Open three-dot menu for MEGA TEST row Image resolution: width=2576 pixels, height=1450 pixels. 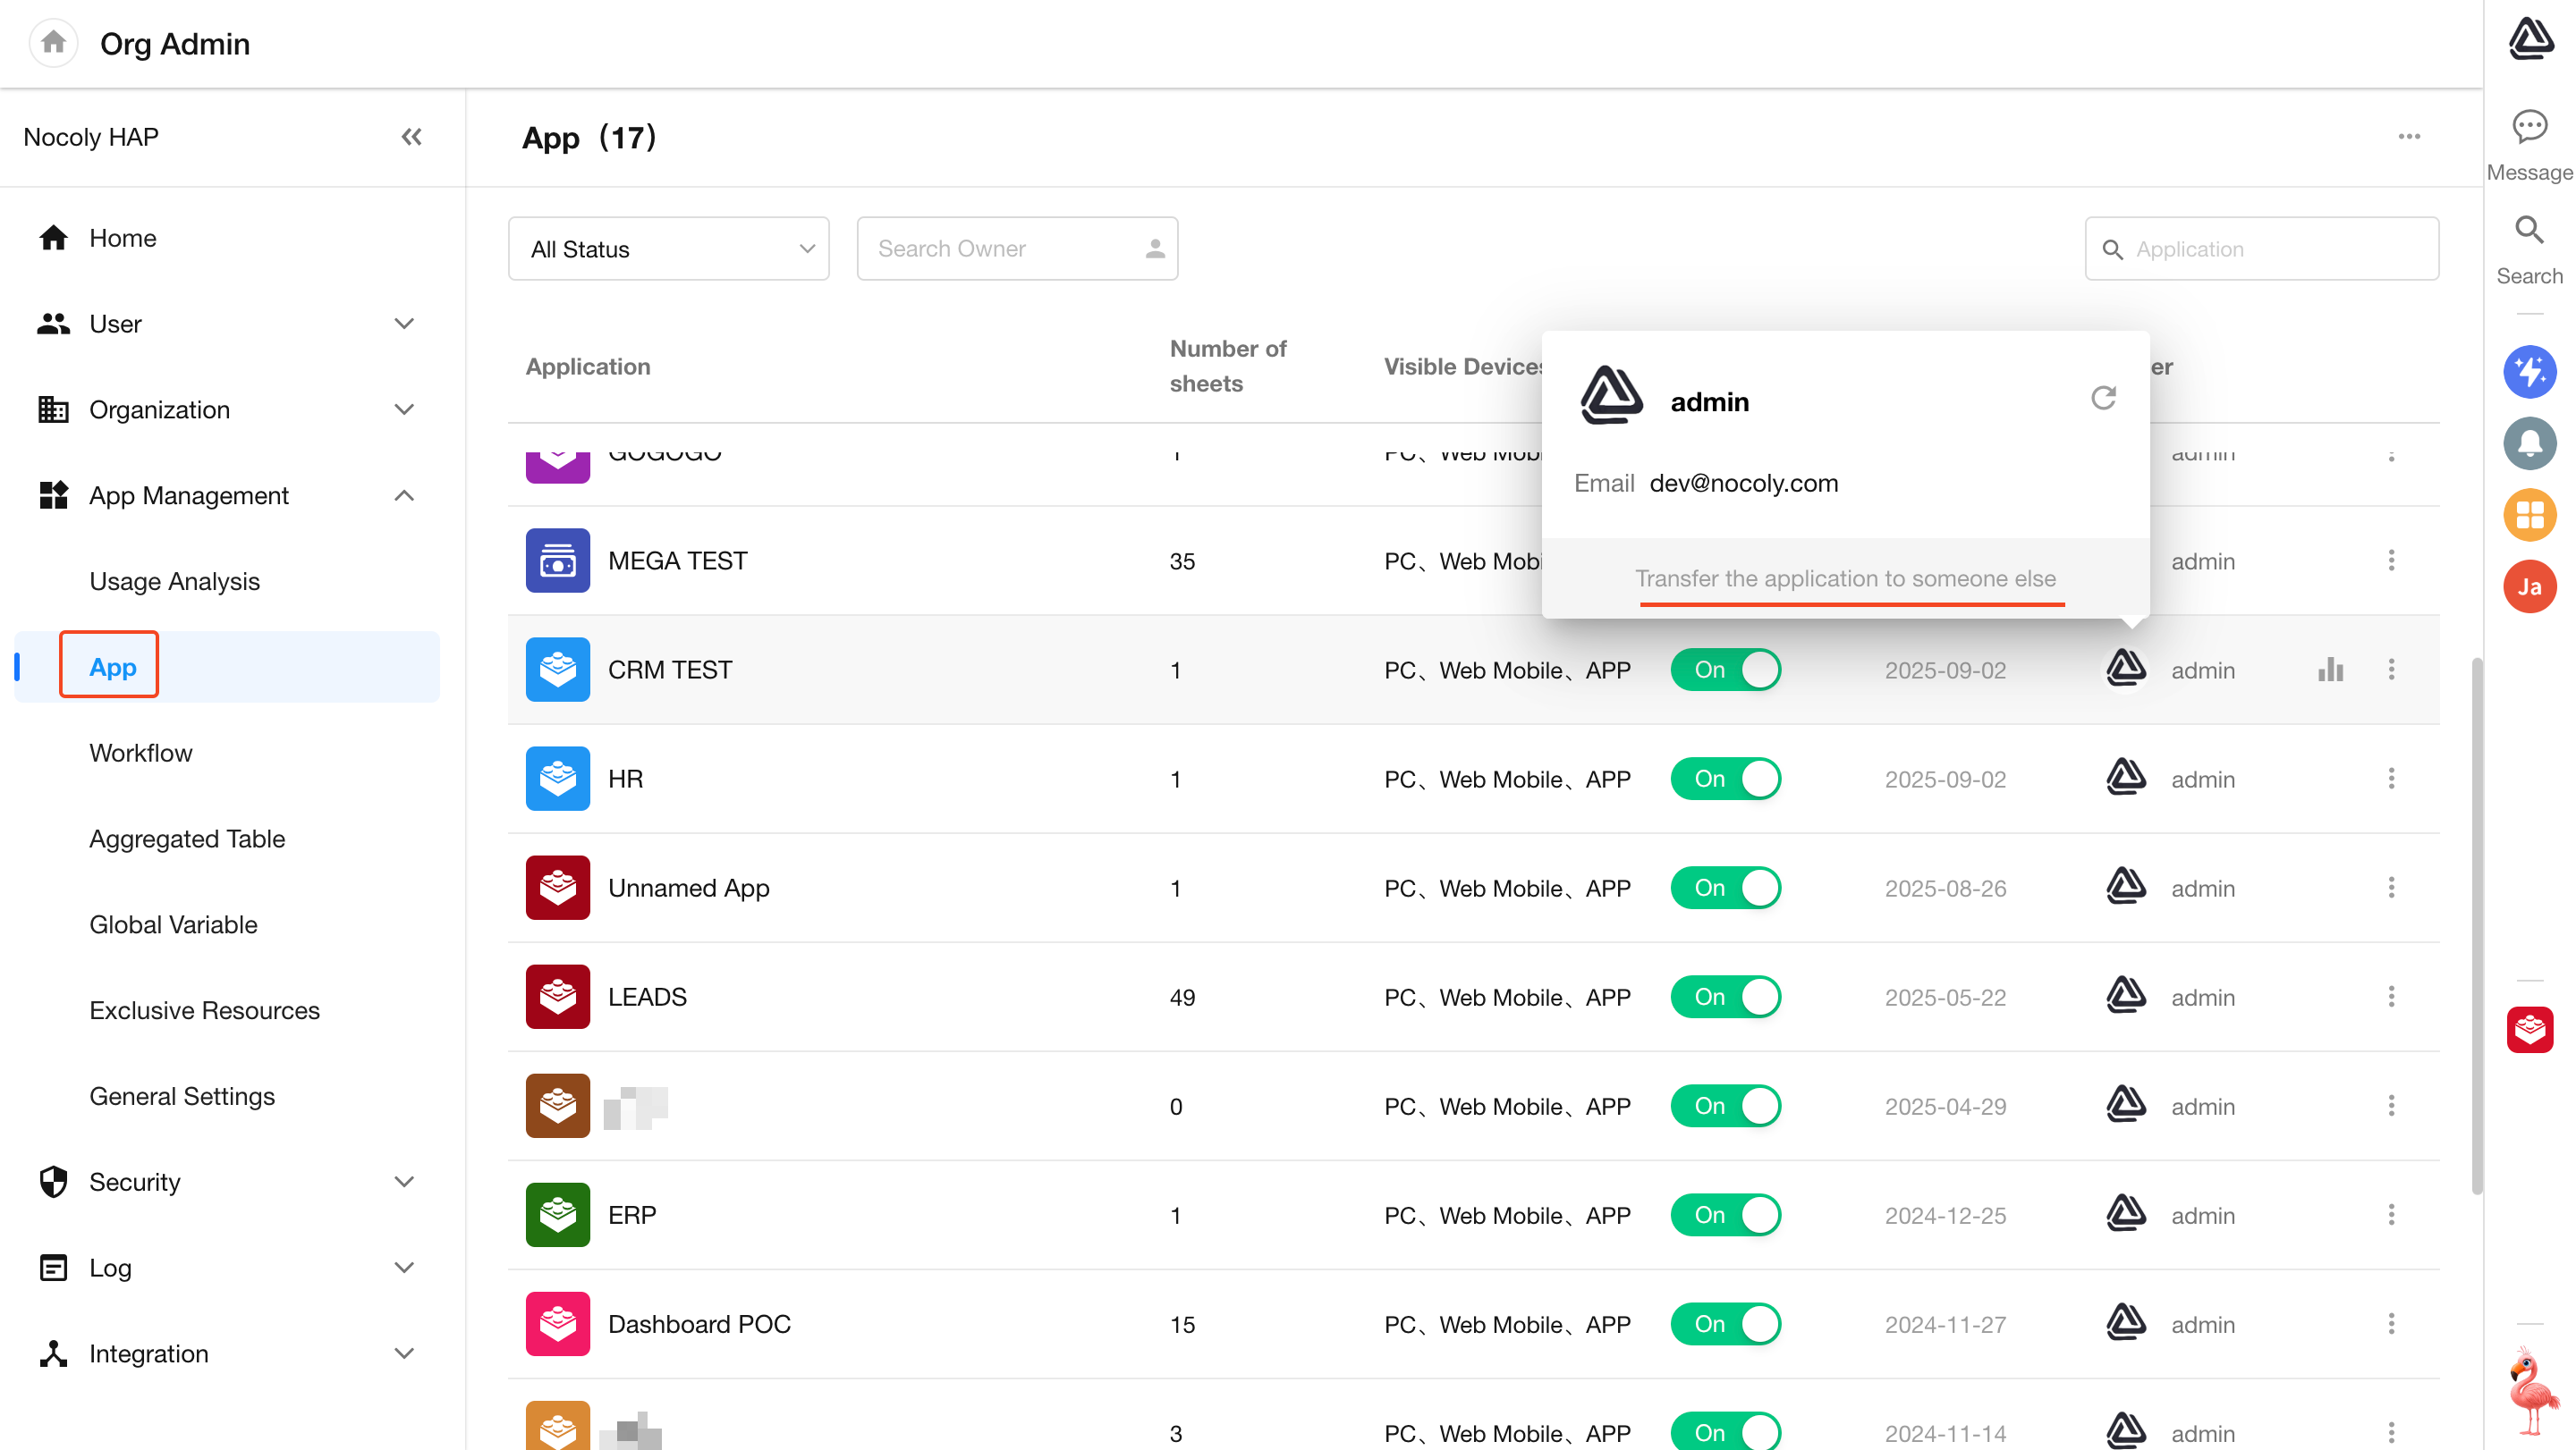(2391, 561)
